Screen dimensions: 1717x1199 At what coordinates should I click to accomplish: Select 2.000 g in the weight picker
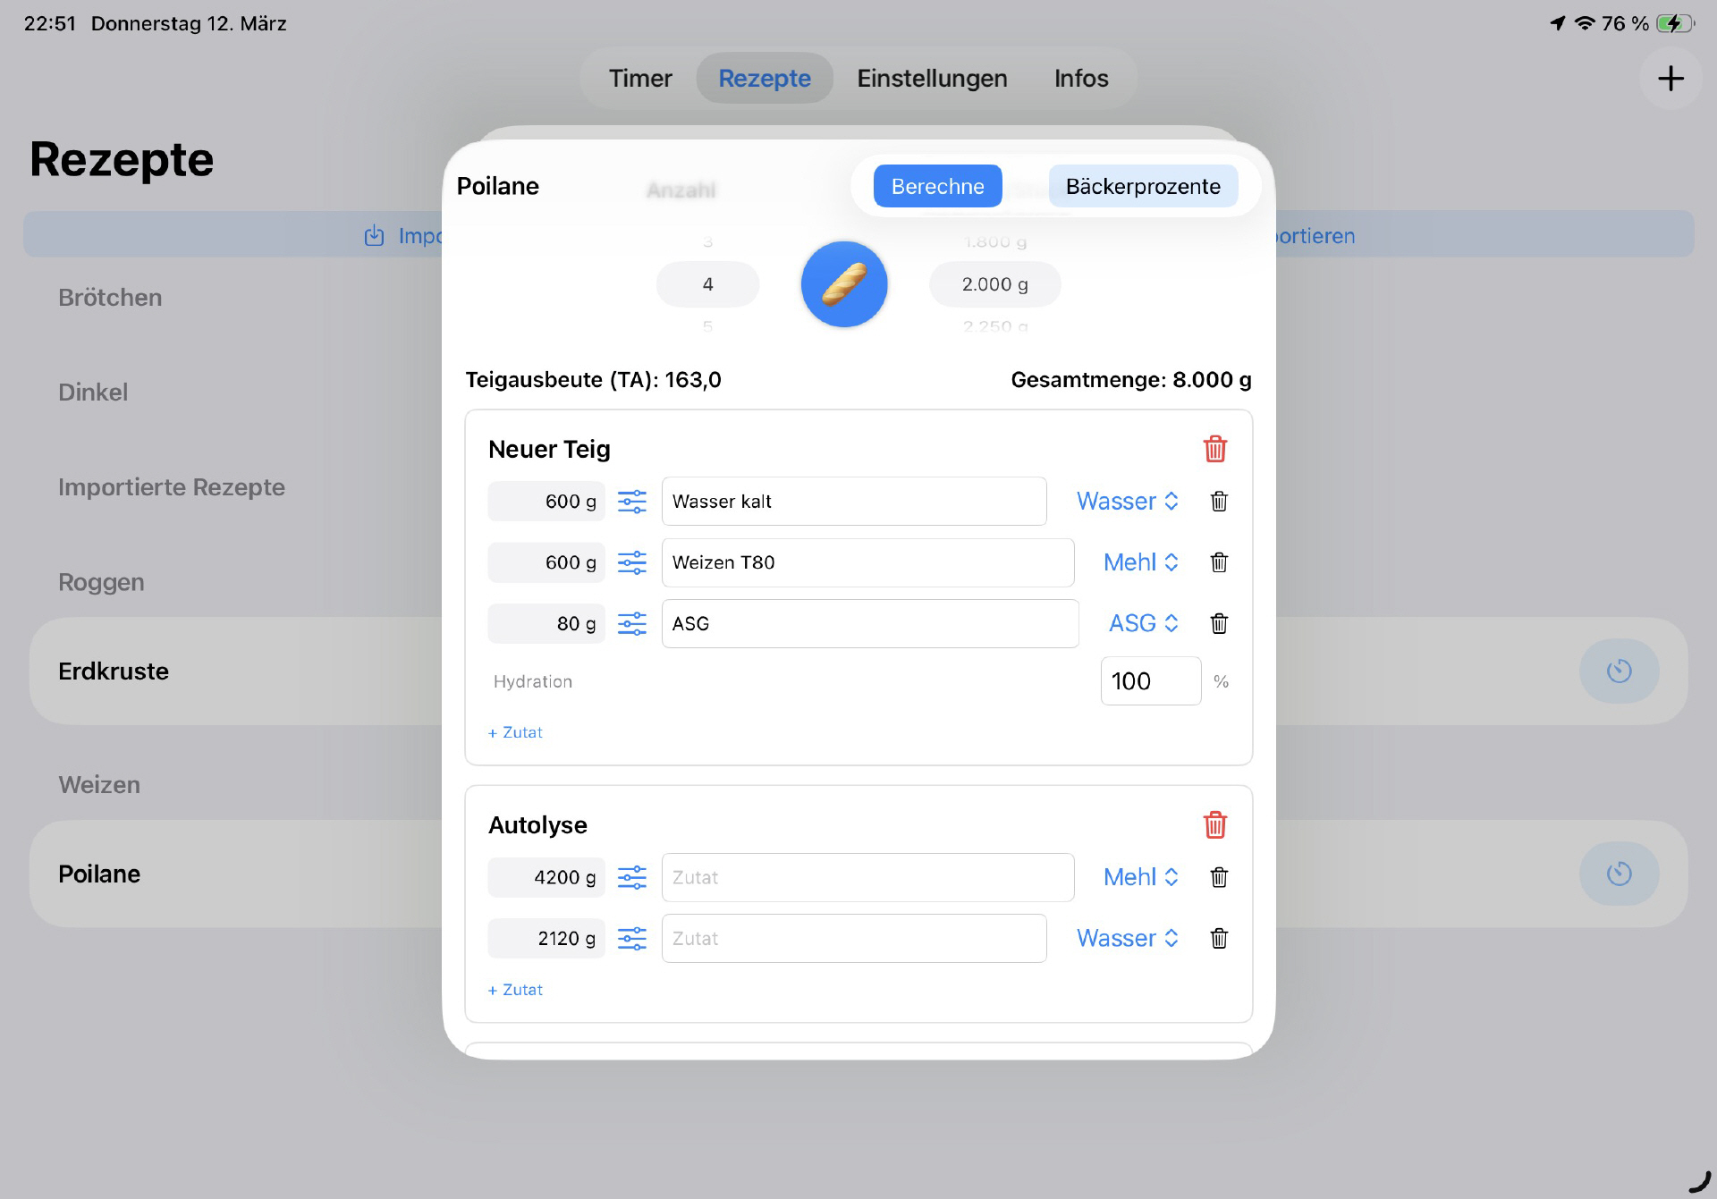[994, 284]
